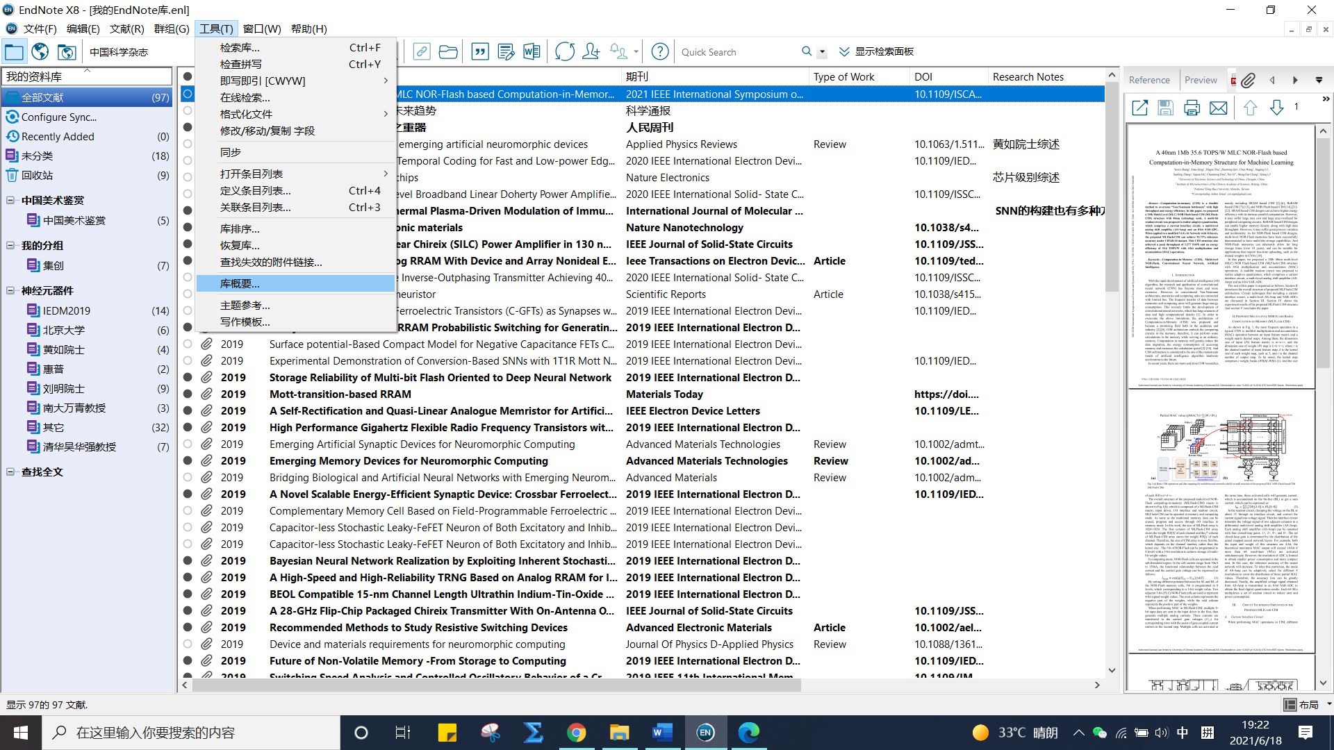Select the circle marker on the Nature Nanotechnology row
The image size is (1334, 750).
click(x=188, y=227)
